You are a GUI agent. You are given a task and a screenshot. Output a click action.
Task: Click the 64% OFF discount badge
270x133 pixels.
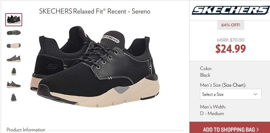click(x=230, y=25)
